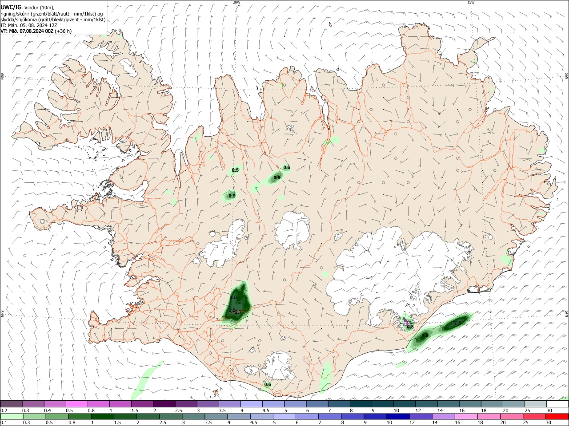Image resolution: width=569 pixels, height=426 pixels.
Task: Click the dark purple upper legend swatch at 2
Action: click(x=164, y=404)
